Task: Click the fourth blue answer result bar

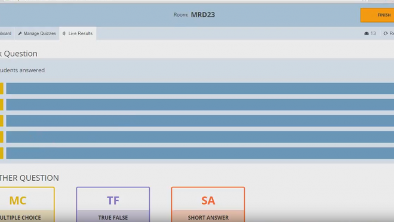Action: coord(200,137)
